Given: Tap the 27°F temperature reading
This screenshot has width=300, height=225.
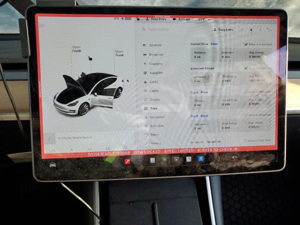Looking at the screenshot, I should click(202, 20).
